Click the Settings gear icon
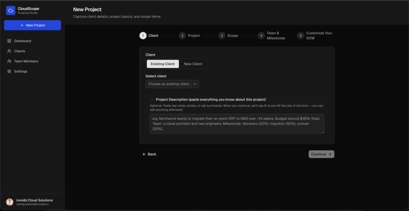The width and height of the screenshot is (409, 211). tap(9, 71)
